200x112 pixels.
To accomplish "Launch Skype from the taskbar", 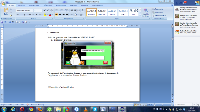I will (x=94, y=109).
